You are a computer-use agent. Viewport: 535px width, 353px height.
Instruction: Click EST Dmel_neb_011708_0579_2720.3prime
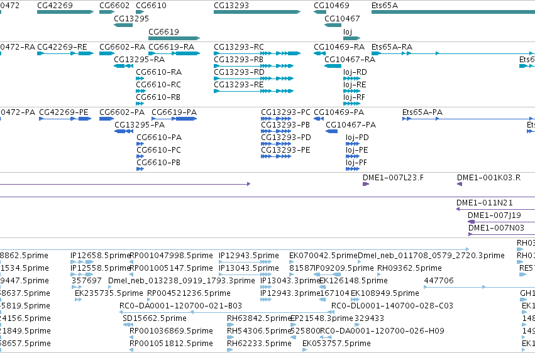point(359,262)
